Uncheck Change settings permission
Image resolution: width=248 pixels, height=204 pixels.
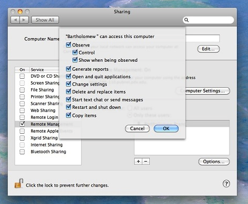point(69,84)
